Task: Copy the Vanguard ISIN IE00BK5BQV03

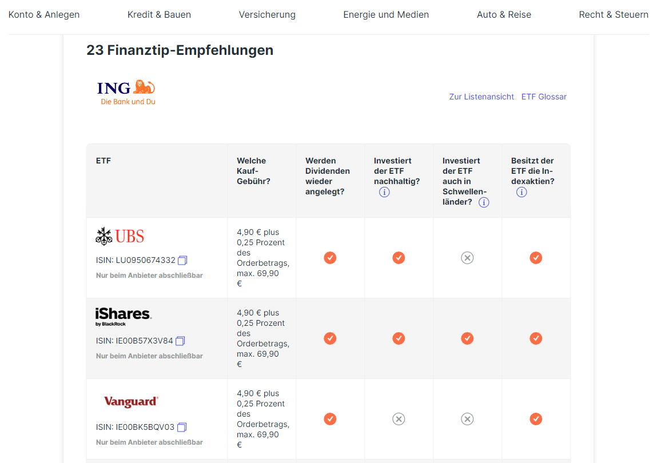Action: pos(182,427)
